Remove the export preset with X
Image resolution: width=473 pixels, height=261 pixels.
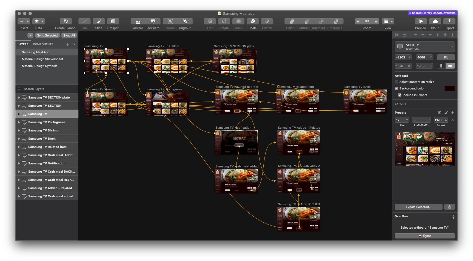pos(452,120)
